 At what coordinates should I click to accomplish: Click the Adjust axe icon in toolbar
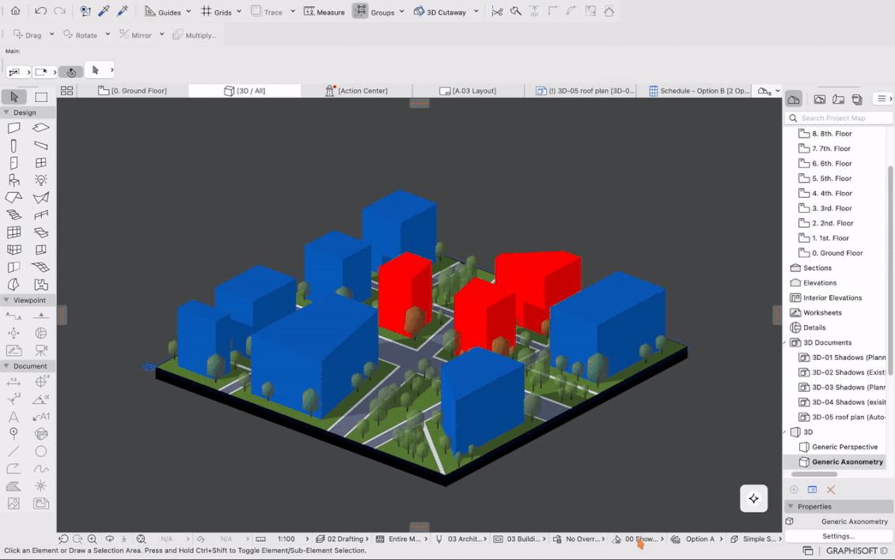[x=516, y=11]
